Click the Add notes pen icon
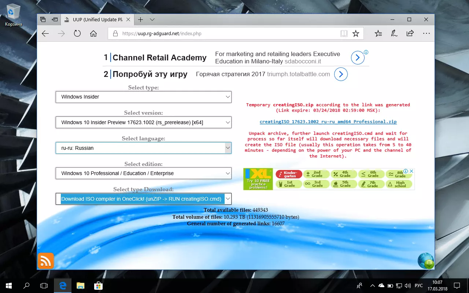Viewport: 469px width, 293px height. click(394, 34)
